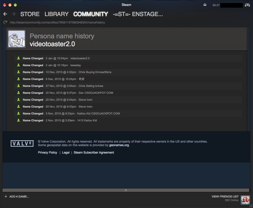Launch Big Picture mode controller icon
The width and height of the screenshot is (253, 208).
point(247,5)
